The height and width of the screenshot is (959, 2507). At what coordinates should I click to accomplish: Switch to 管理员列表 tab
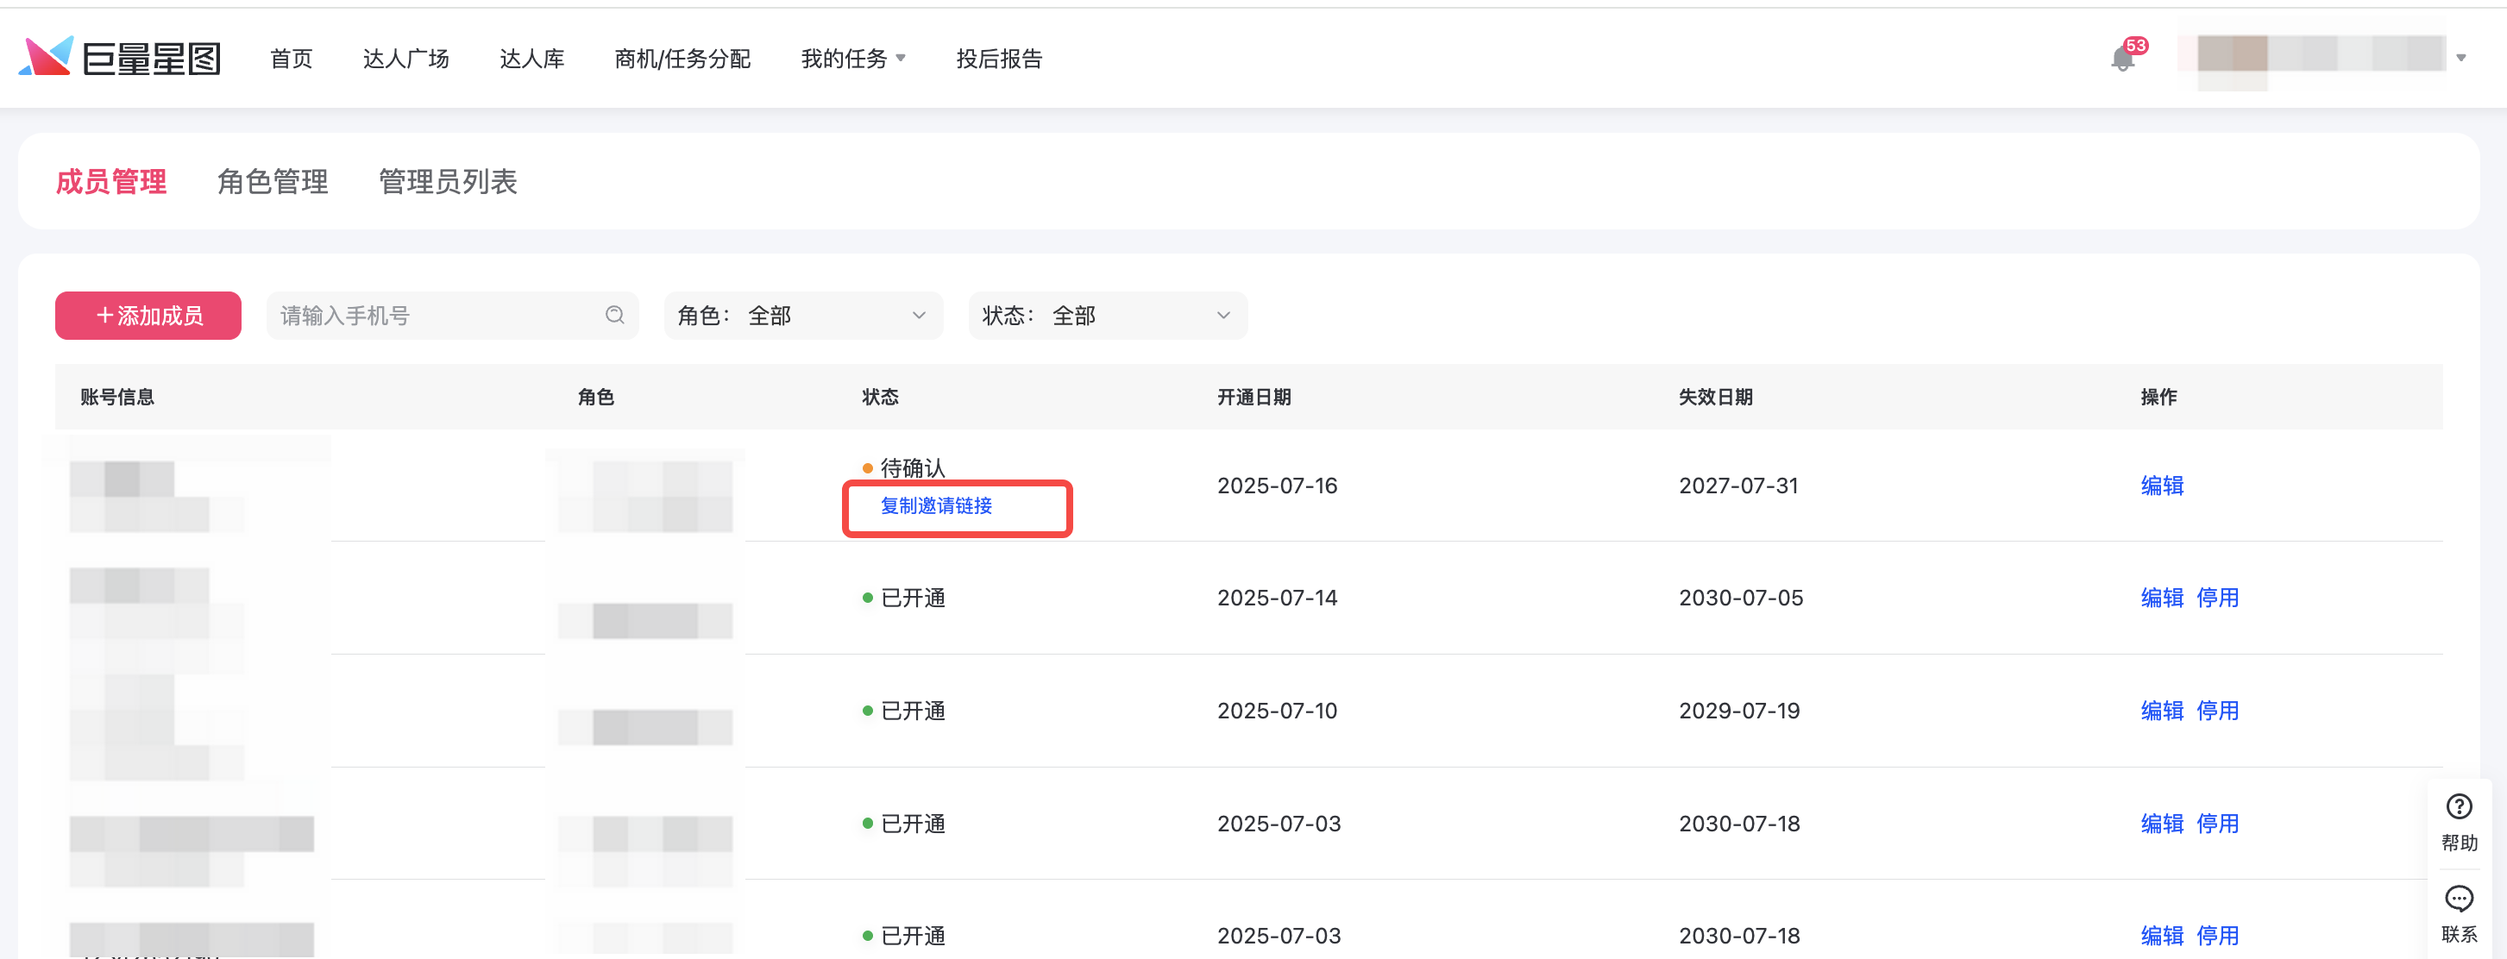pyautogui.click(x=448, y=182)
